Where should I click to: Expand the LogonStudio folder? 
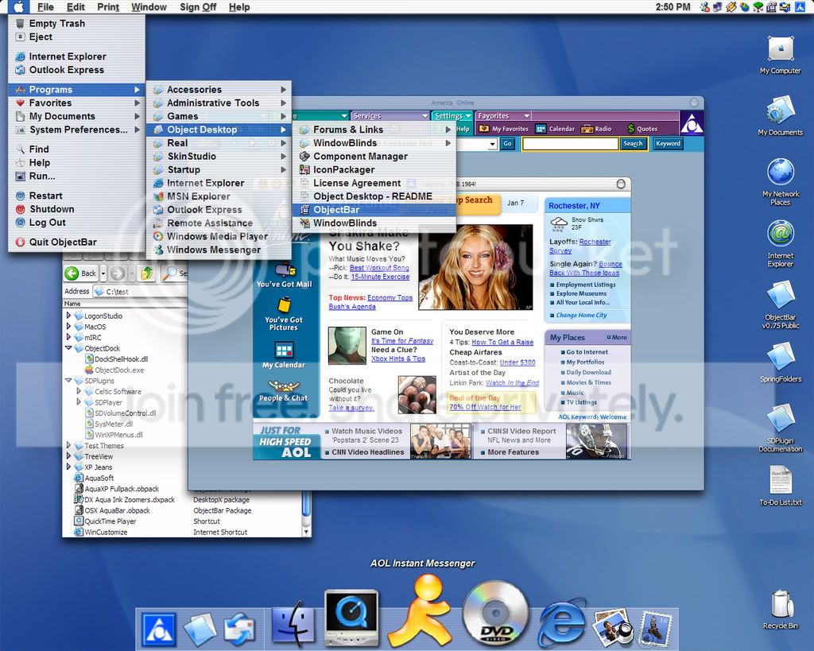pos(68,315)
